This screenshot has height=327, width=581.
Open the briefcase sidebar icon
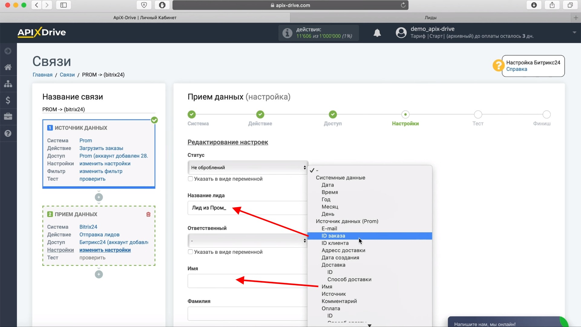8,117
